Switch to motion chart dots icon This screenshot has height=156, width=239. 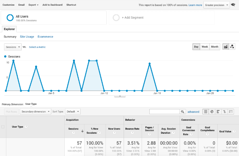(x=232, y=47)
